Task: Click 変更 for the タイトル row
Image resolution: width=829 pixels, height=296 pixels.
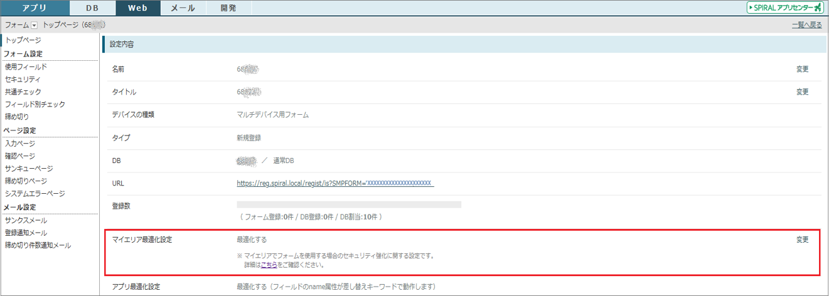Action: tap(802, 92)
